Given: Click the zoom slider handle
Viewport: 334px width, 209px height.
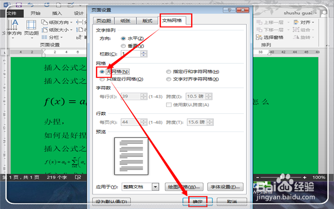Looking at the screenshot, I should [281, 177].
